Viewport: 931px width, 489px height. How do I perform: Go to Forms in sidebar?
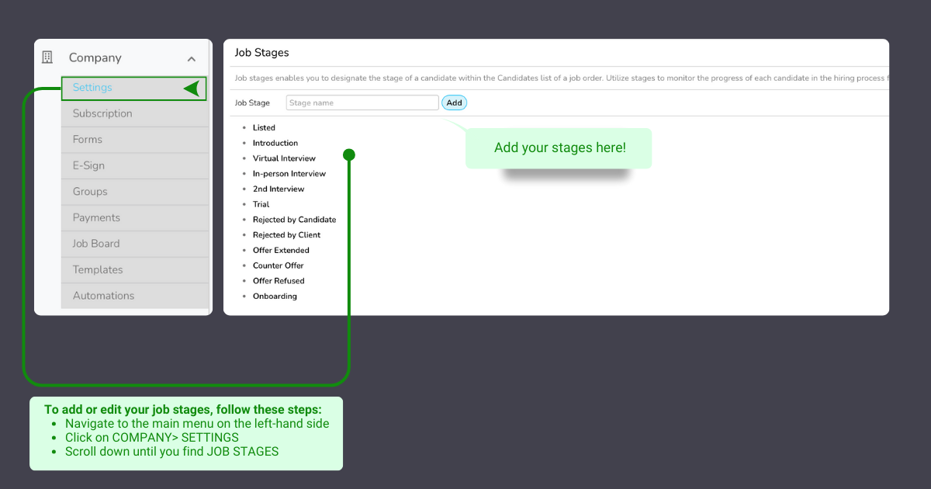[88, 140]
